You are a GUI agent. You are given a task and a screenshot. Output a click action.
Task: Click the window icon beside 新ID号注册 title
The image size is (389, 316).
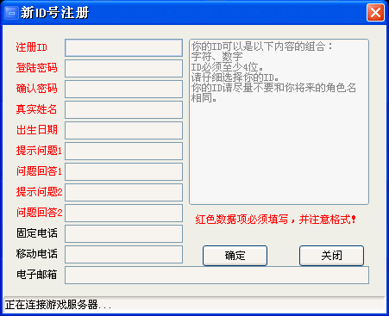click(11, 13)
